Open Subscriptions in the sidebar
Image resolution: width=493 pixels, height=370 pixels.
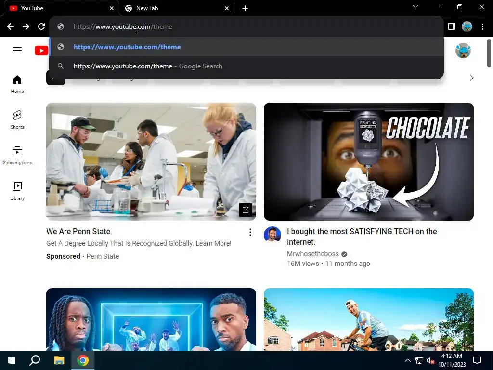tap(17, 156)
